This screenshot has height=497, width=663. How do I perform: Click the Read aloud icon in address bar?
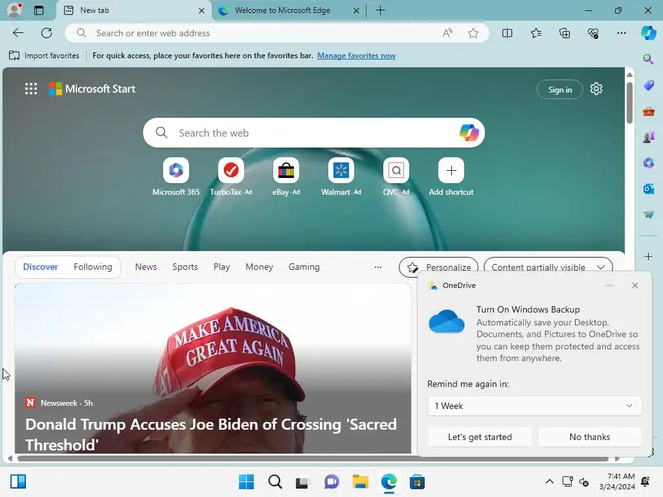(x=447, y=33)
